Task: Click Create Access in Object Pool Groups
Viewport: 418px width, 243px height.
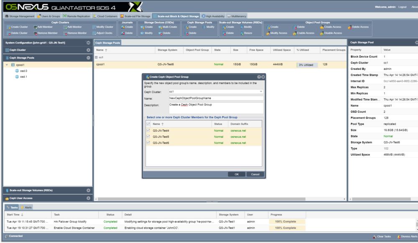Action: tap(331, 27)
